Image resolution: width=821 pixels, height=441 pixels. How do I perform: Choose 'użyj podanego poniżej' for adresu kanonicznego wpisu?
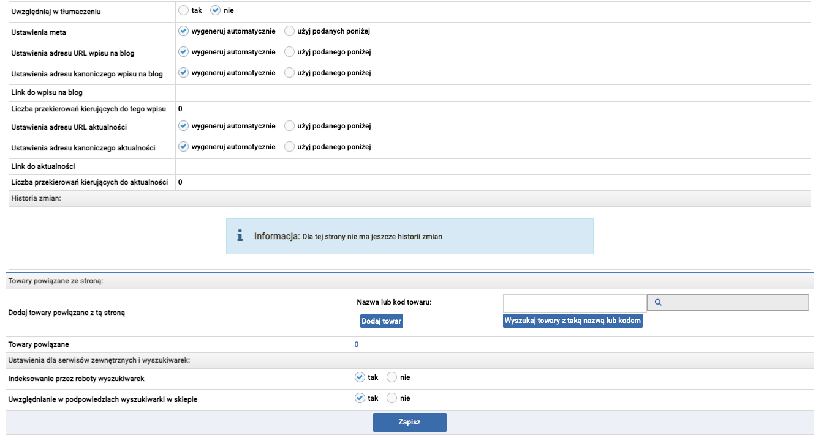tap(290, 73)
